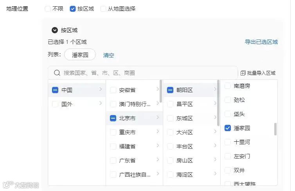Collapse the 按区域 section arrow icon

click(55, 30)
